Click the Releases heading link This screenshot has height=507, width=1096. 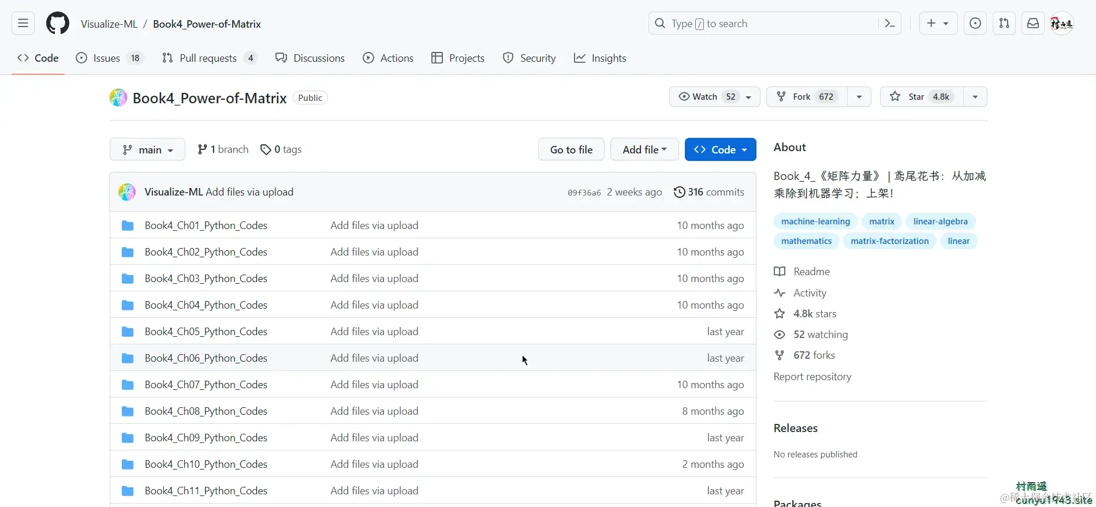[x=795, y=428]
